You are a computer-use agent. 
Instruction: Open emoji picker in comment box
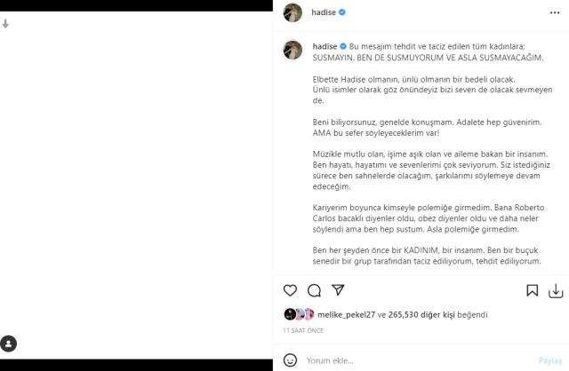[x=290, y=360]
